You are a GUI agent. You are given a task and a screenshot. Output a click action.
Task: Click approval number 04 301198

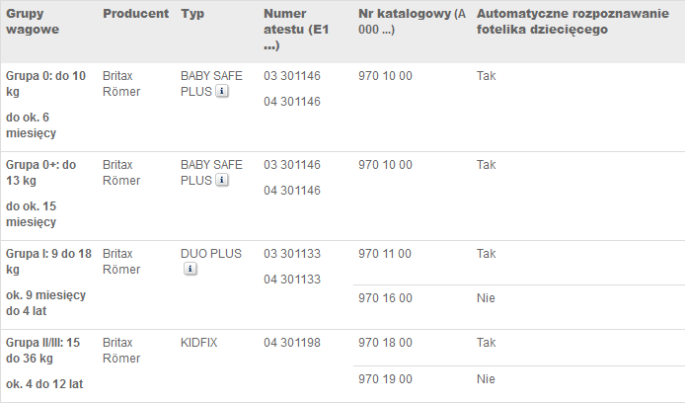292,343
